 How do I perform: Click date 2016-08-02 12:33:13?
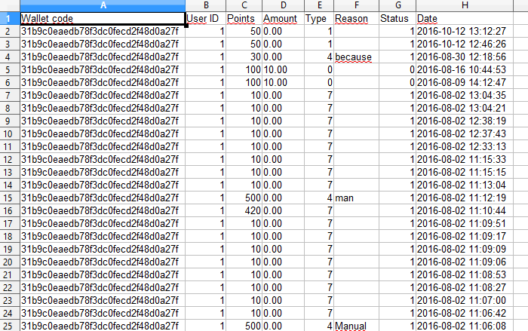point(465,146)
